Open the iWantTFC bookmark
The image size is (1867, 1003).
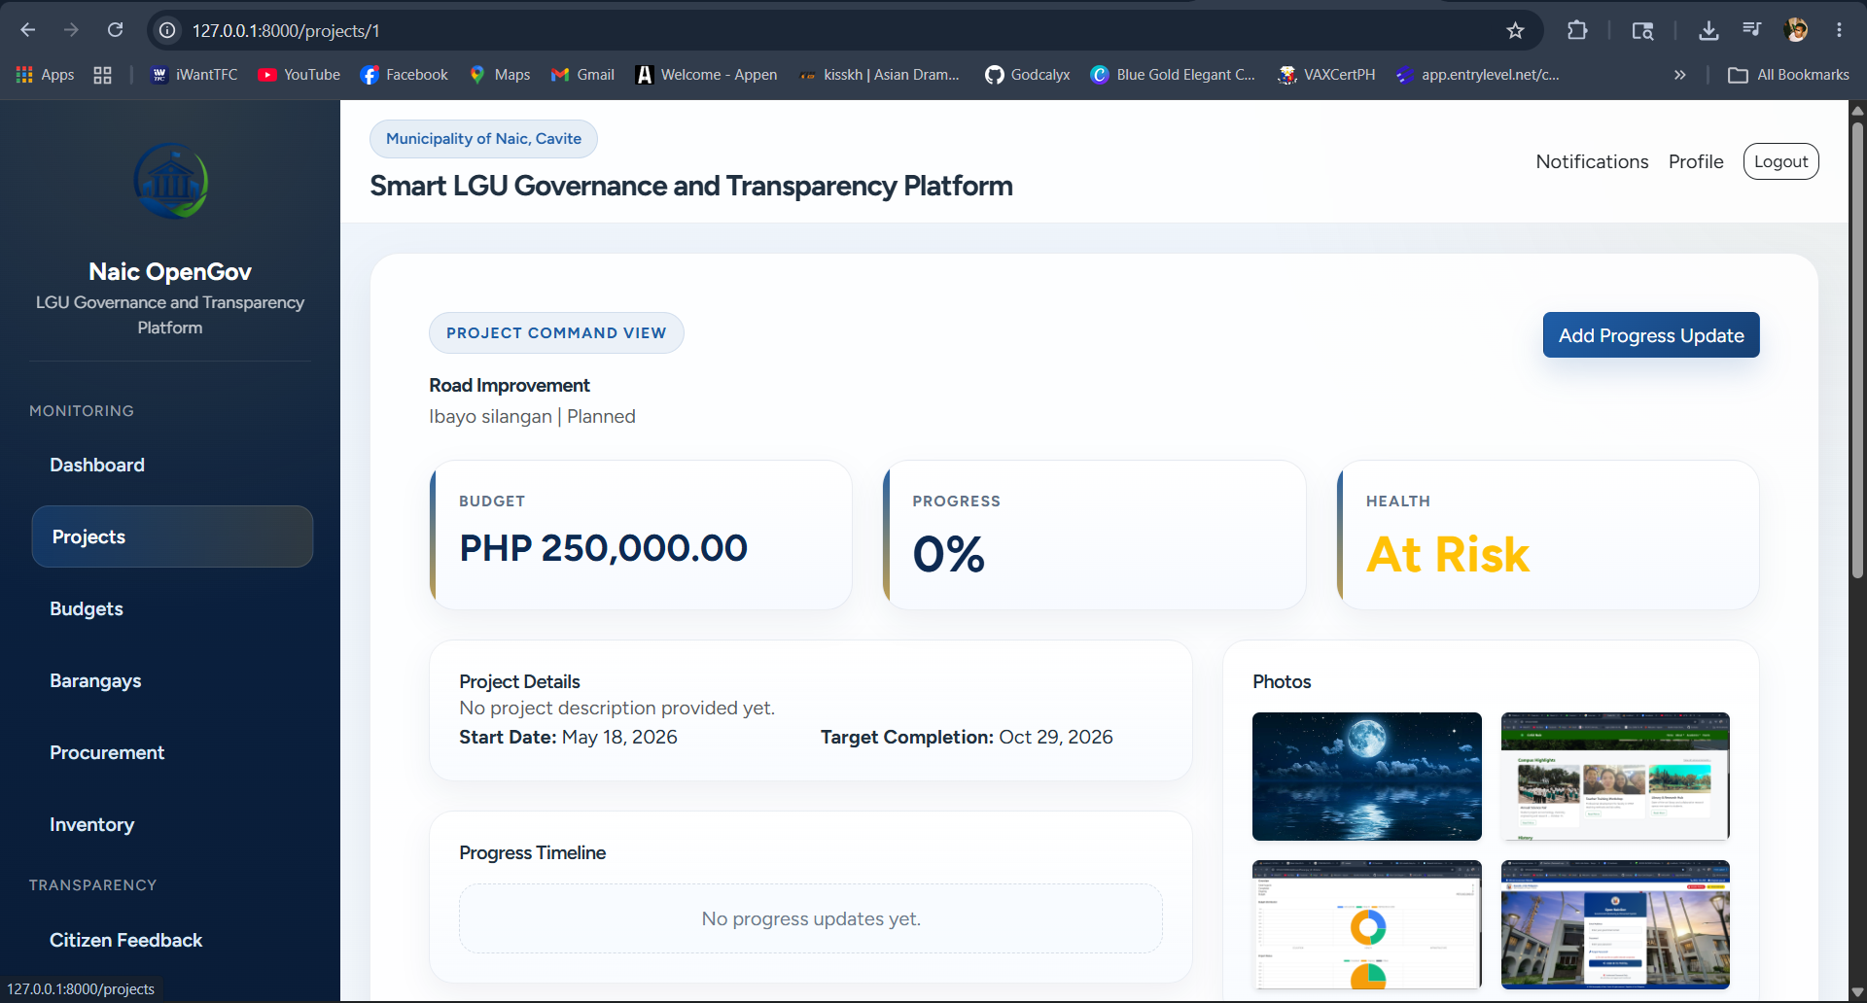coord(194,75)
